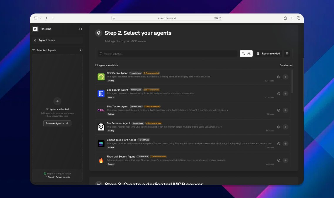Open the agent filter funnel icon
334x198 pixels.
tap(287, 54)
